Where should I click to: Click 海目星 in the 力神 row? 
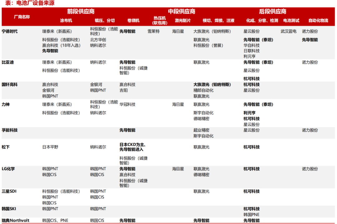[x=178, y=104]
